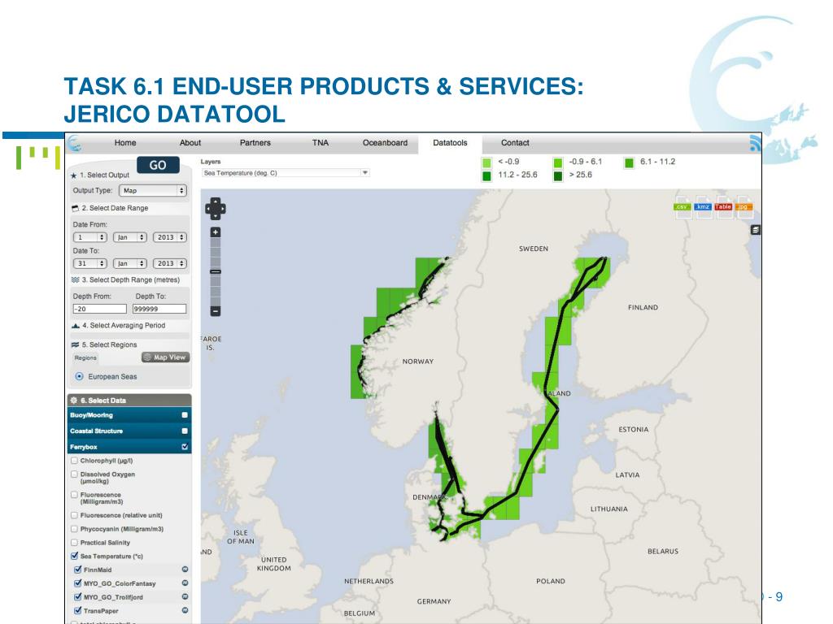This screenshot has height=624, width=833.
Task: Open the Layers Sea Temperature dropdown
Action: point(286,173)
